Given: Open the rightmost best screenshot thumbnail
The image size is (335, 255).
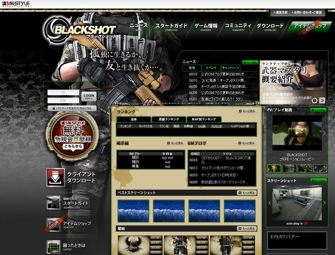Looking at the screenshot, I should tap(240, 211).
